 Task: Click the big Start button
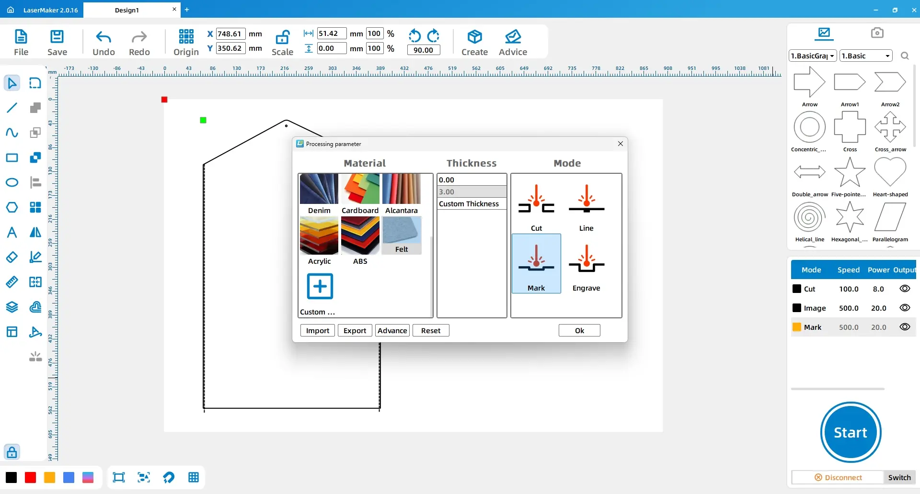tap(851, 432)
